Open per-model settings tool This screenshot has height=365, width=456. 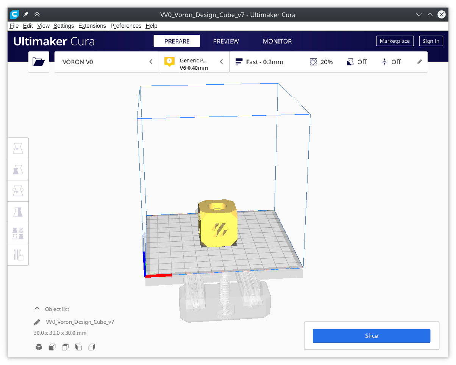pos(18,233)
